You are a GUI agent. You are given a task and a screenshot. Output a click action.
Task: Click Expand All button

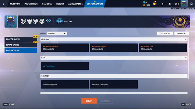[182, 34]
